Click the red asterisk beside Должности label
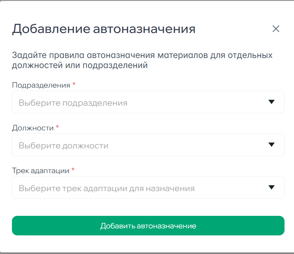294x254 pixels. [57, 128]
